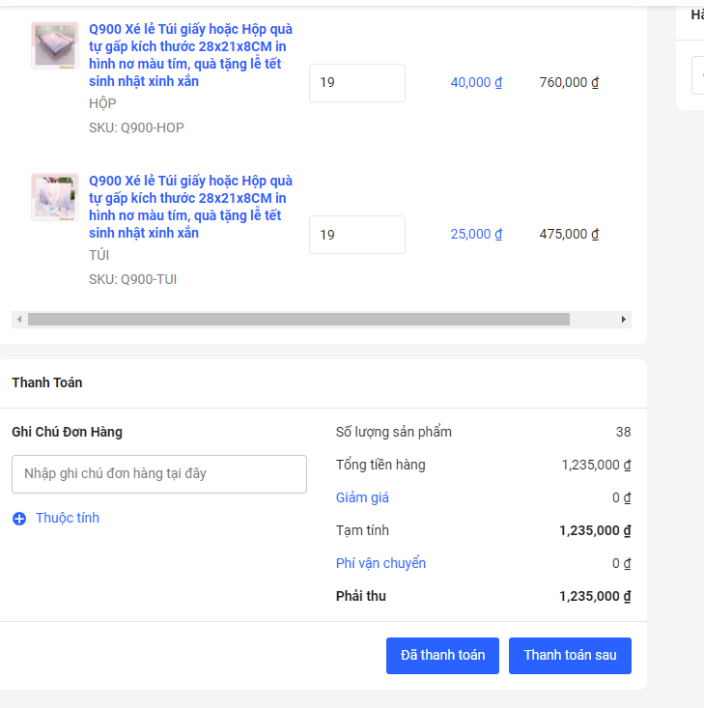
Task: Click the Đã thanh toán button
Action: 442,656
